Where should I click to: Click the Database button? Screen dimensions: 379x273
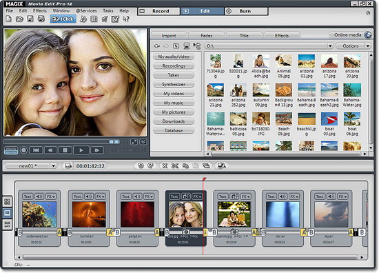point(174,130)
